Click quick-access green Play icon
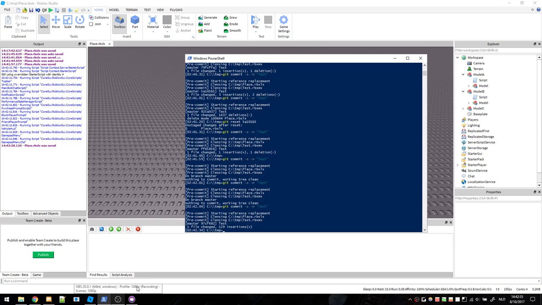 click(50, 10)
